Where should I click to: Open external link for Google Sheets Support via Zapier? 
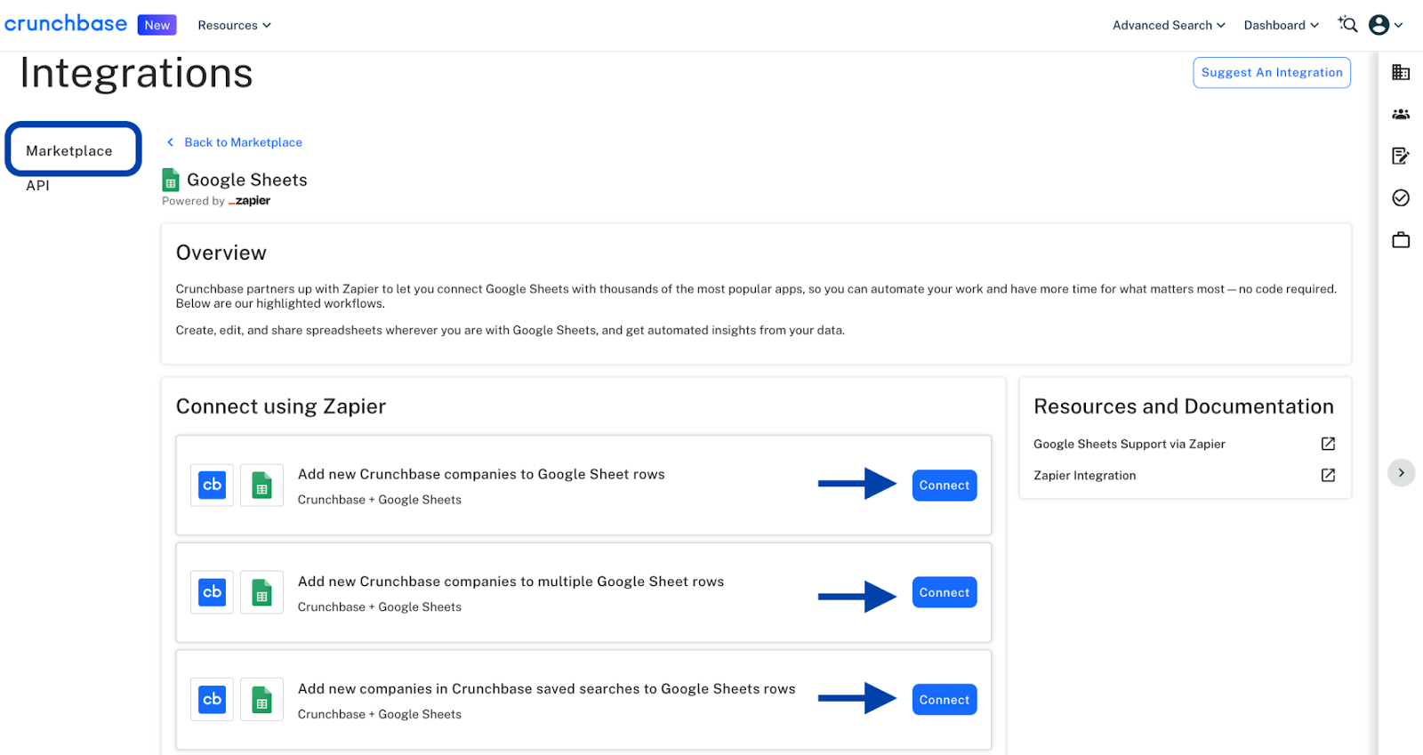click(1328, 444)
